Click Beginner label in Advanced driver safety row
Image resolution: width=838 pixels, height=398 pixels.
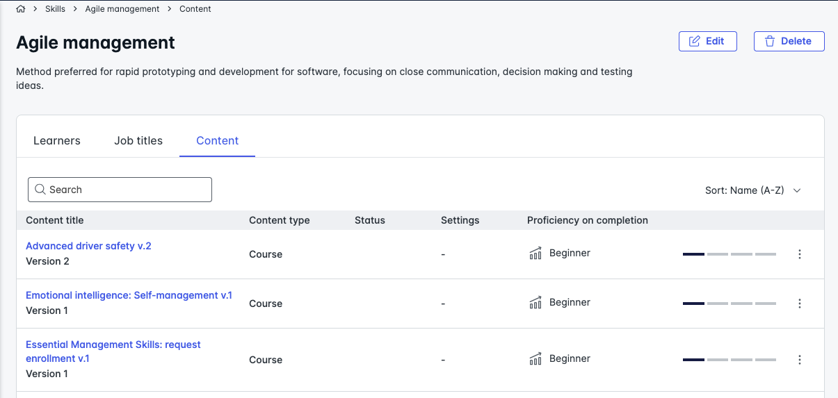[570, 253]
